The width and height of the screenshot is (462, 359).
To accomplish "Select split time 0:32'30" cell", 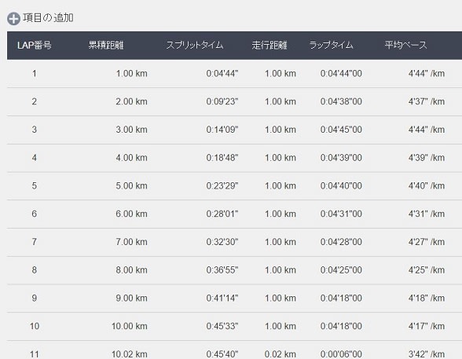I will pyautogui.click(x=222, y=242).
